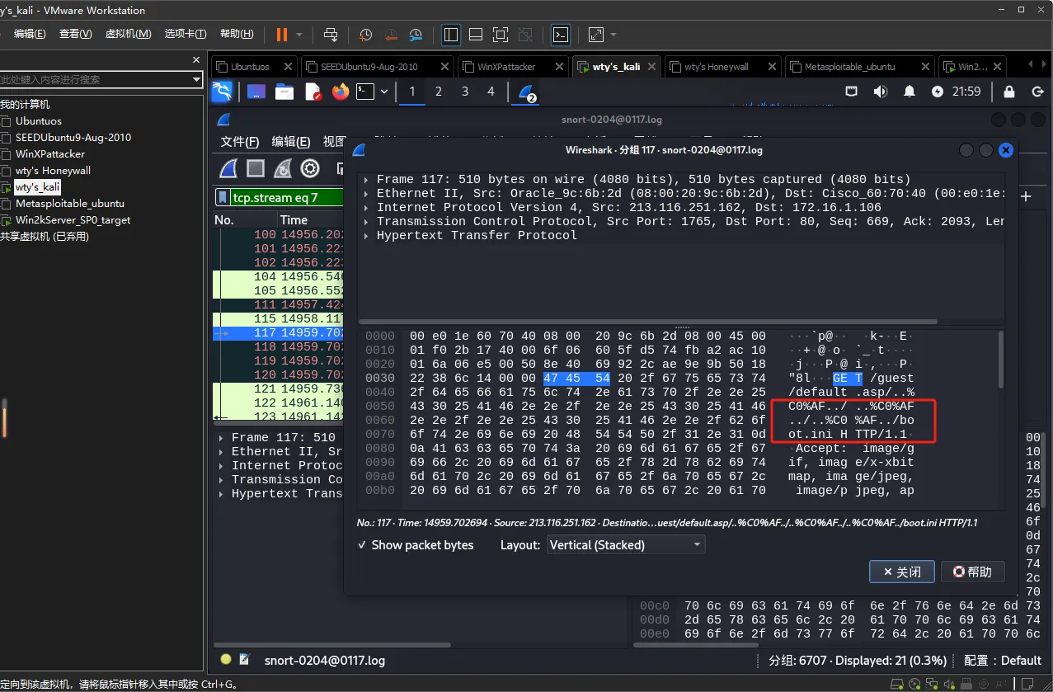Expand the Ethernet II row in dialog
The image size is (1053, 692).
366,193
